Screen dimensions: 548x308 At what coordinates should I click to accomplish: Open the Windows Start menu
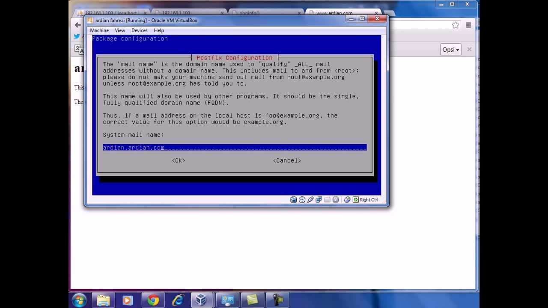(79, 300)
